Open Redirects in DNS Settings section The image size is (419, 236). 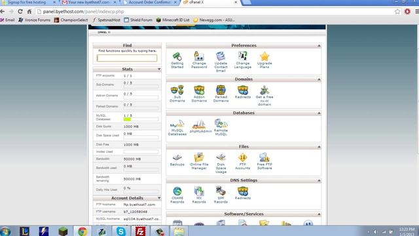point(243,193)
